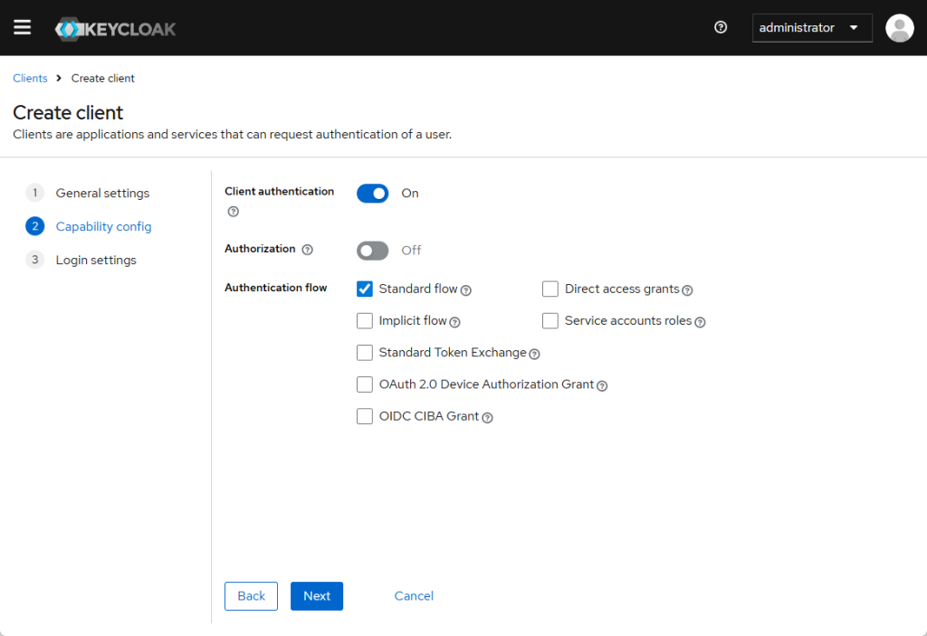Enable the Implicit flow checkbox
The height and width of the screenshot is (636, 927).
point(365,320)
